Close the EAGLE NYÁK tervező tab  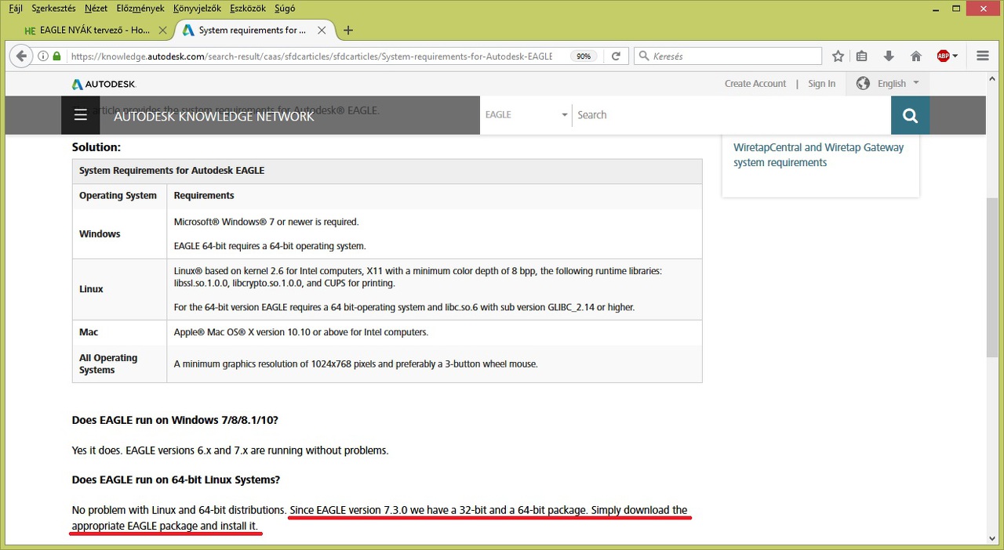pos(162,31)
